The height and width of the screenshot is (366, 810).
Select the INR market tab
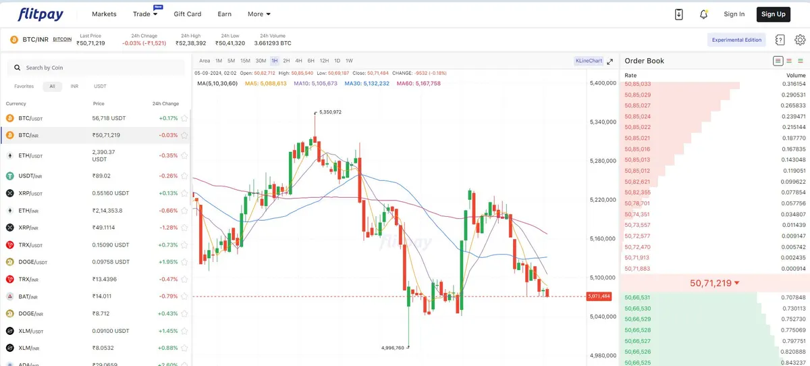[74, 86]
